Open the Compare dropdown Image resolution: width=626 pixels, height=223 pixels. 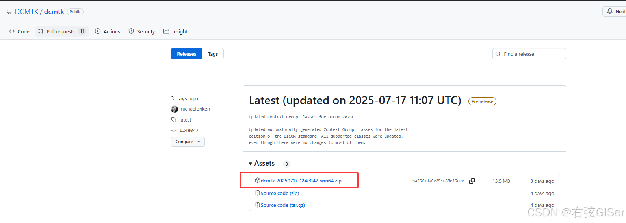point(188,142)
